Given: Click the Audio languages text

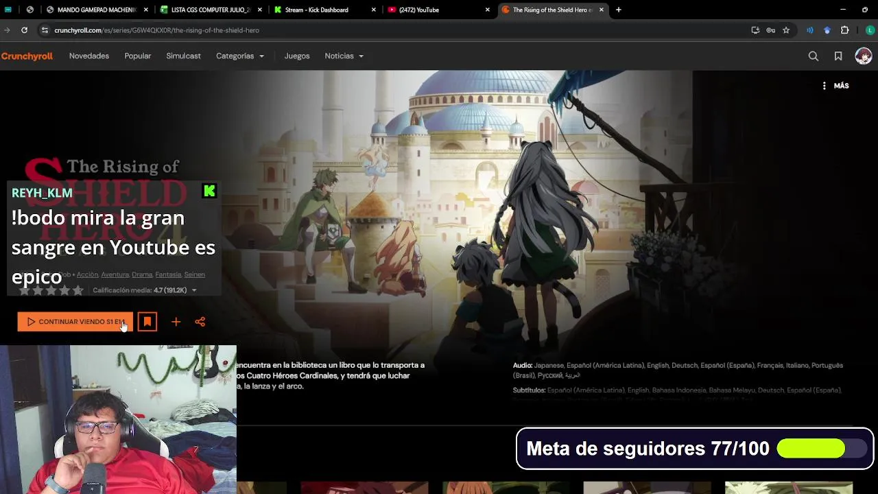Looking at the screenshot, I should click(x=678, y=370).
